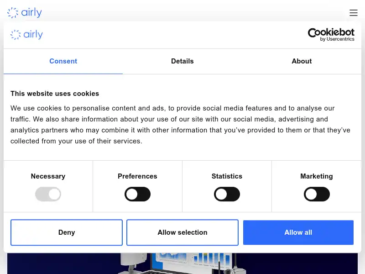This screenshot has height=274, width=365.
Task: Click the dashboard image below the dialog
Action: (182, 264)
